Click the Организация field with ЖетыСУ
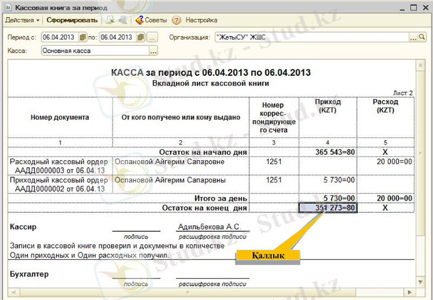Viewport: 433px width, 300px height. point(311,37)
